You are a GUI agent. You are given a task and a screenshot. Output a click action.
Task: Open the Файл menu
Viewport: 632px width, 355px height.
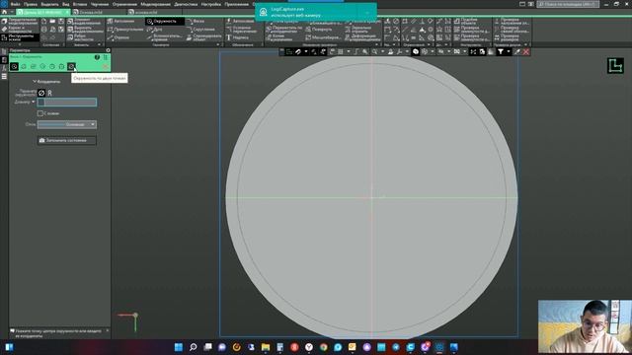pyautogui.click(x=16, y=4)
